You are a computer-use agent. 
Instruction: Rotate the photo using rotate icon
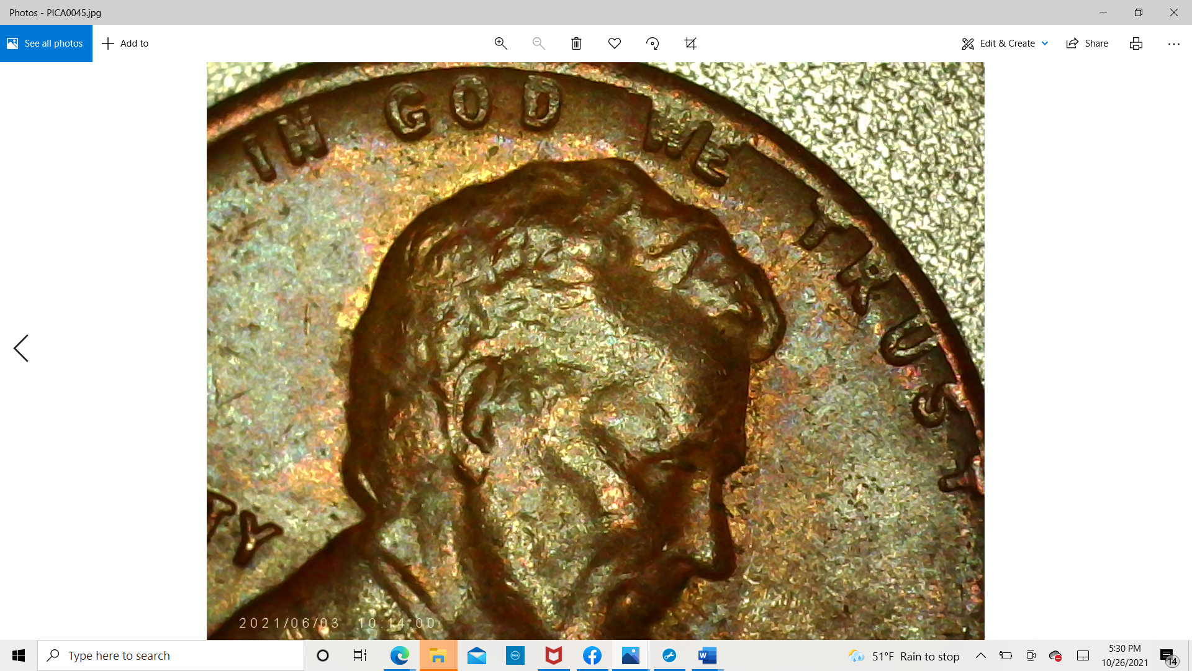(652, 43)
